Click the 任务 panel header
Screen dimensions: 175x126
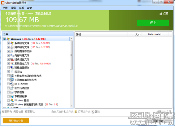(38, 34)
